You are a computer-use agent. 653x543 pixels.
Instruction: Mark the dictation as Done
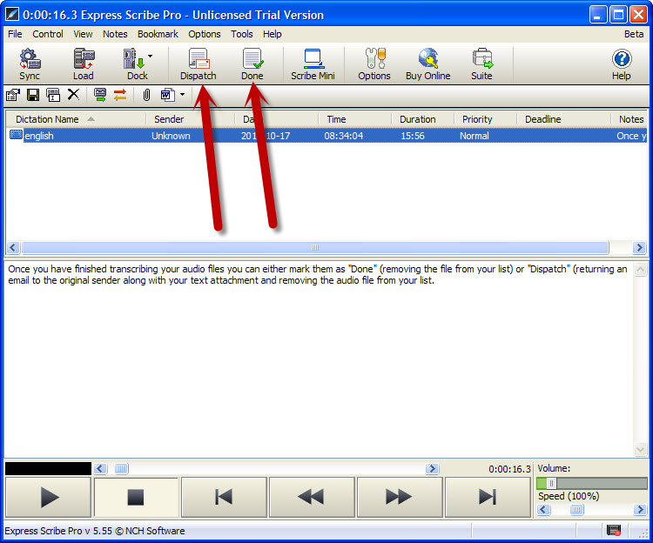252,64
